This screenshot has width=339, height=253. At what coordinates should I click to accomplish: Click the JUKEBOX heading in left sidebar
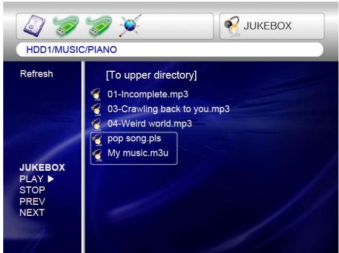click(x=38, y=168)
